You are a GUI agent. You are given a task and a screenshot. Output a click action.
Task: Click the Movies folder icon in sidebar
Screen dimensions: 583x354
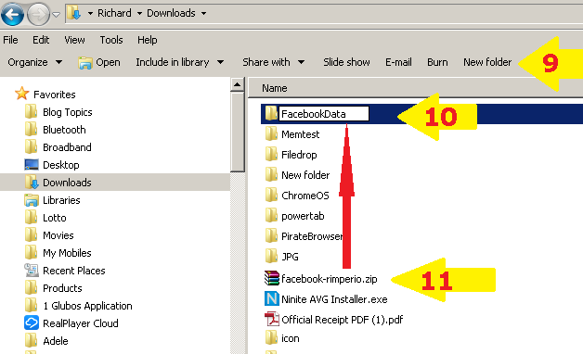pyautogui.click(x=31, y=234)
